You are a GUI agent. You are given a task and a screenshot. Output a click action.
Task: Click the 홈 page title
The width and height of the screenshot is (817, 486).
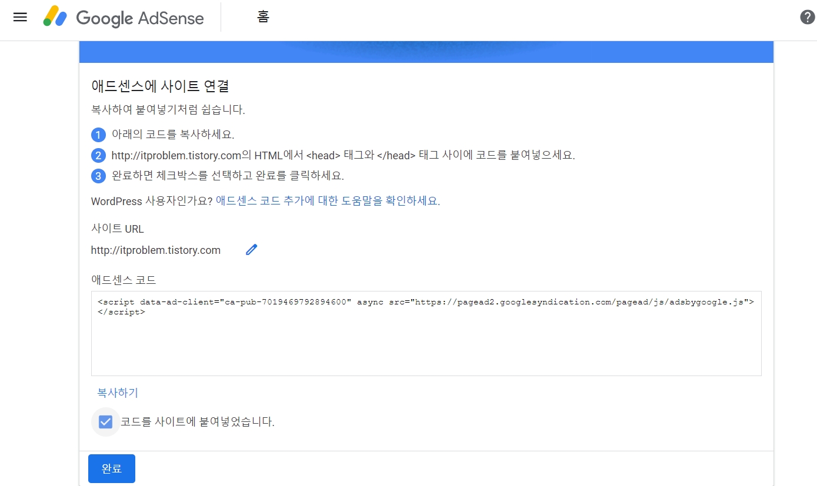263,17
